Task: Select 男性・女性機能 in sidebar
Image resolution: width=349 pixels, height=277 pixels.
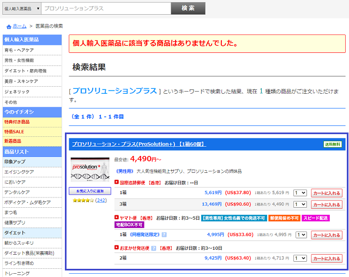Action: [x=32, y=61]
